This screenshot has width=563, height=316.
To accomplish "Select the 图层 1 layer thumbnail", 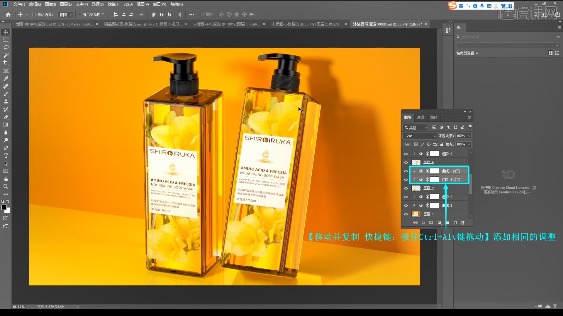I will point(416,214).
